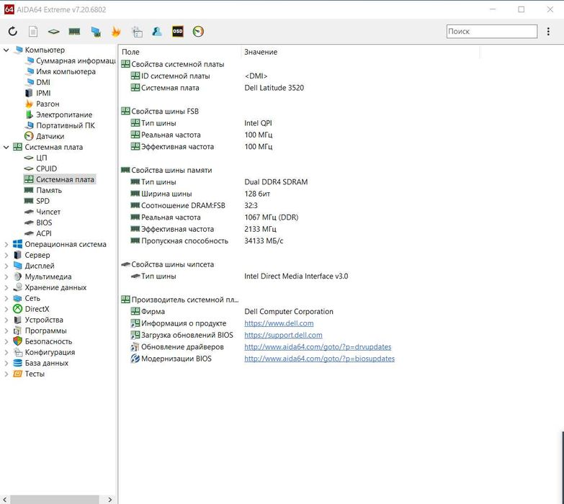Select the DMI tree item
The width and height of the screenshot is (564, 504).
(38, 82)
